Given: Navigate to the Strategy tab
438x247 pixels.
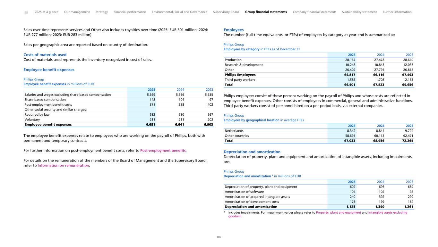Looking at the screenshot, I should point(102,12).
